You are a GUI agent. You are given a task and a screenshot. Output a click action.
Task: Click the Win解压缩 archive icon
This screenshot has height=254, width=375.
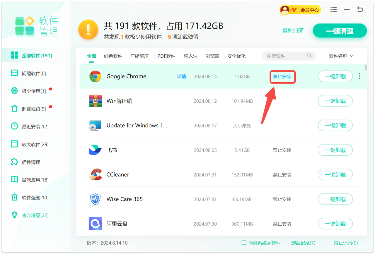[95, 101]
